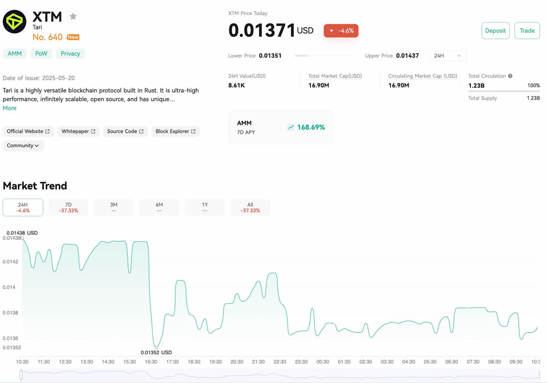Click the AMM tag
The image size is (547, 383).
tap(15, 53)
